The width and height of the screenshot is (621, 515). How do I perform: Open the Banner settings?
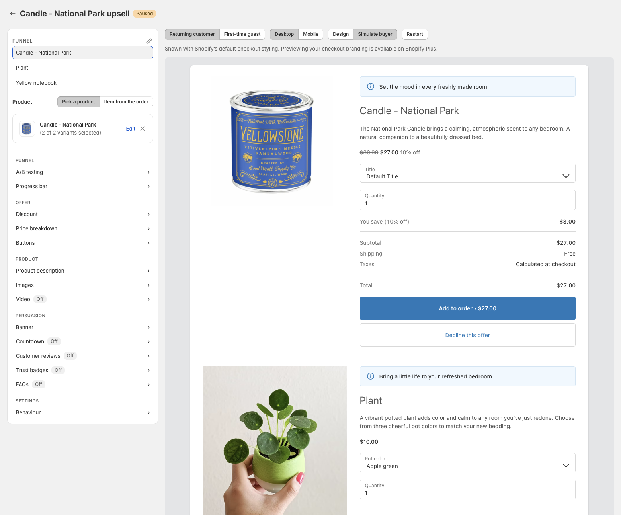83,327
